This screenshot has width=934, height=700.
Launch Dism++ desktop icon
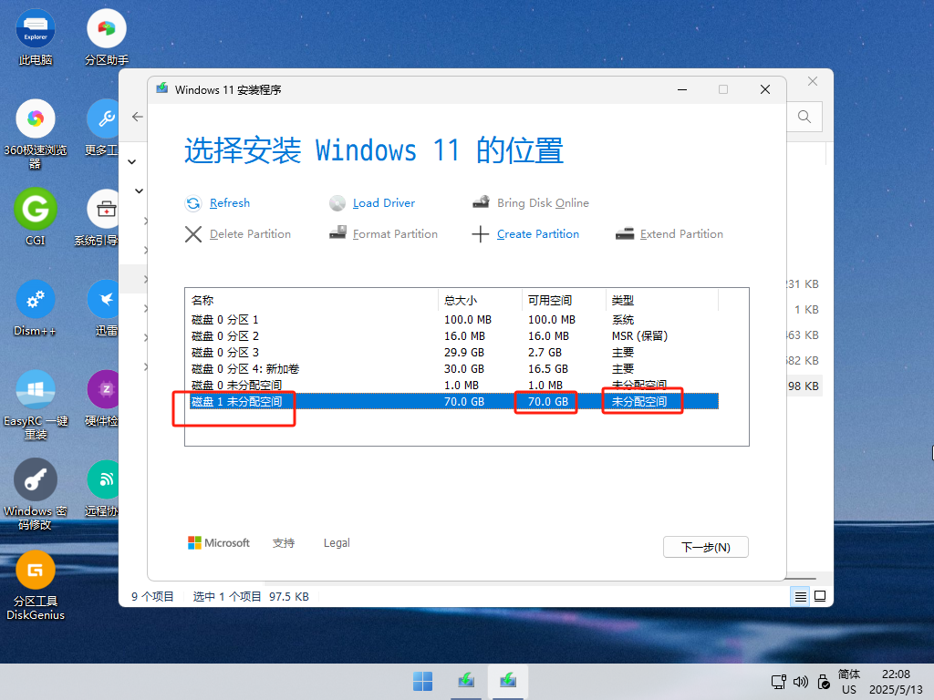(36, 307)
